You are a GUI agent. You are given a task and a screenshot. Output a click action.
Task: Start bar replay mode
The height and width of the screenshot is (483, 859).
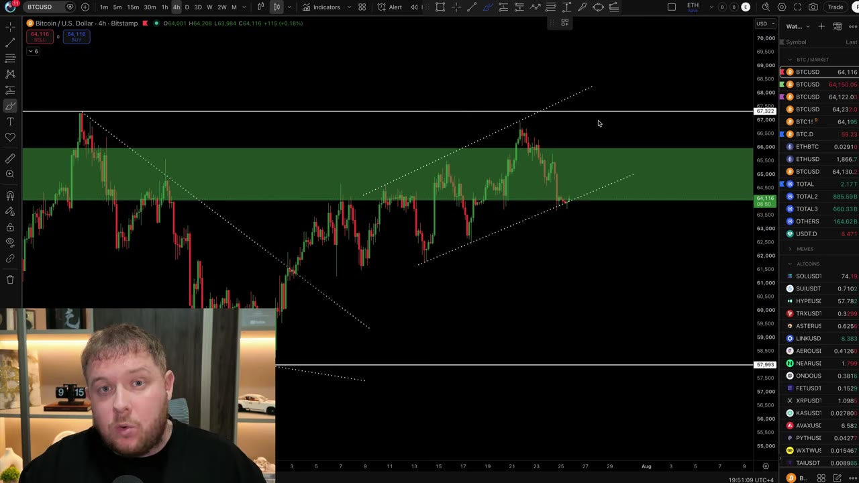[x=414, y=7]
